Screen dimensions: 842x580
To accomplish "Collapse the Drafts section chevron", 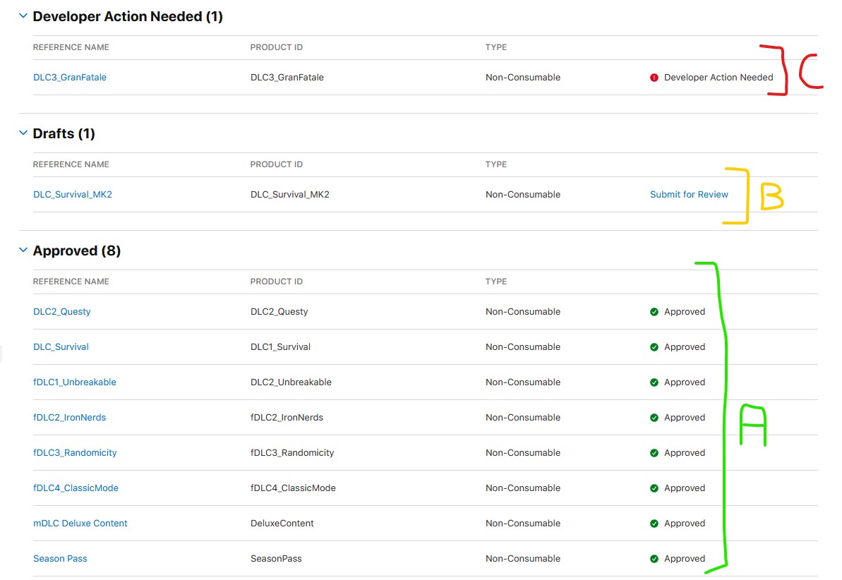I will point(23,133).
